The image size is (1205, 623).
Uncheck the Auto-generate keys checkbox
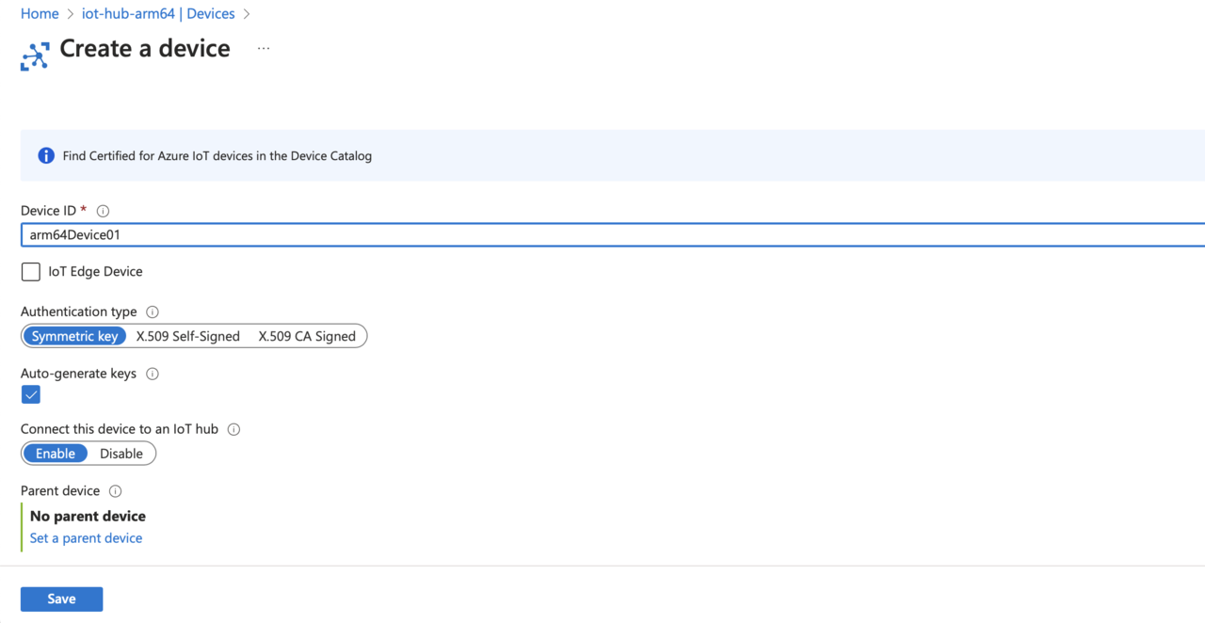tap(31, 394)
